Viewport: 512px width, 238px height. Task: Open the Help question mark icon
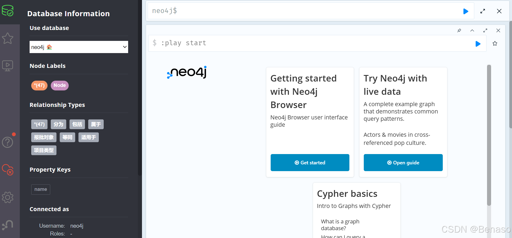pos(8,142)
